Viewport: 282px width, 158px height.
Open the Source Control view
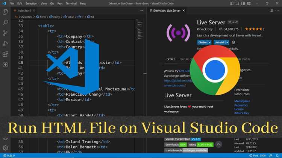pyautogui.click(x=5, y=33)
